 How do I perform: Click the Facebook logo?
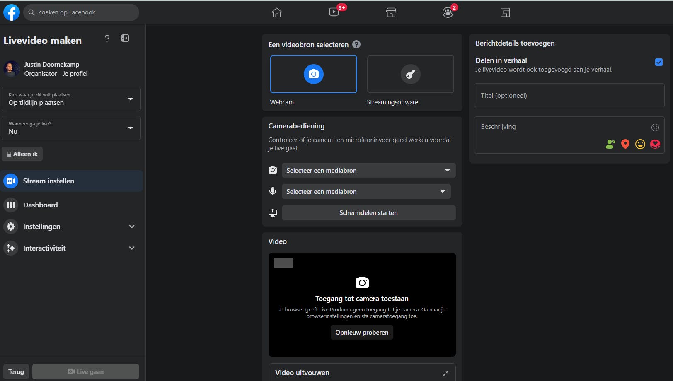12,12
